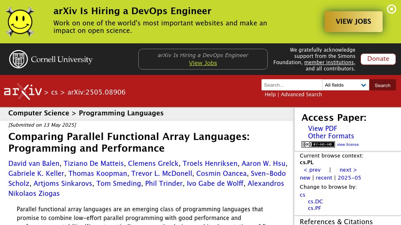The height and width of the screenshot is (225, 401).
Task: Click the yellow VIEW JOBS button
Action: 353,21
